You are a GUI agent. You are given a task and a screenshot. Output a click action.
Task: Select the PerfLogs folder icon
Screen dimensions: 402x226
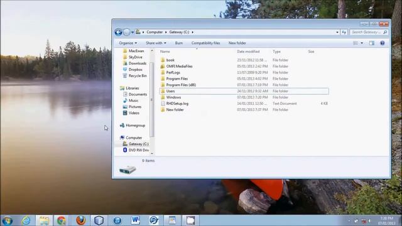tap(163, 73)
